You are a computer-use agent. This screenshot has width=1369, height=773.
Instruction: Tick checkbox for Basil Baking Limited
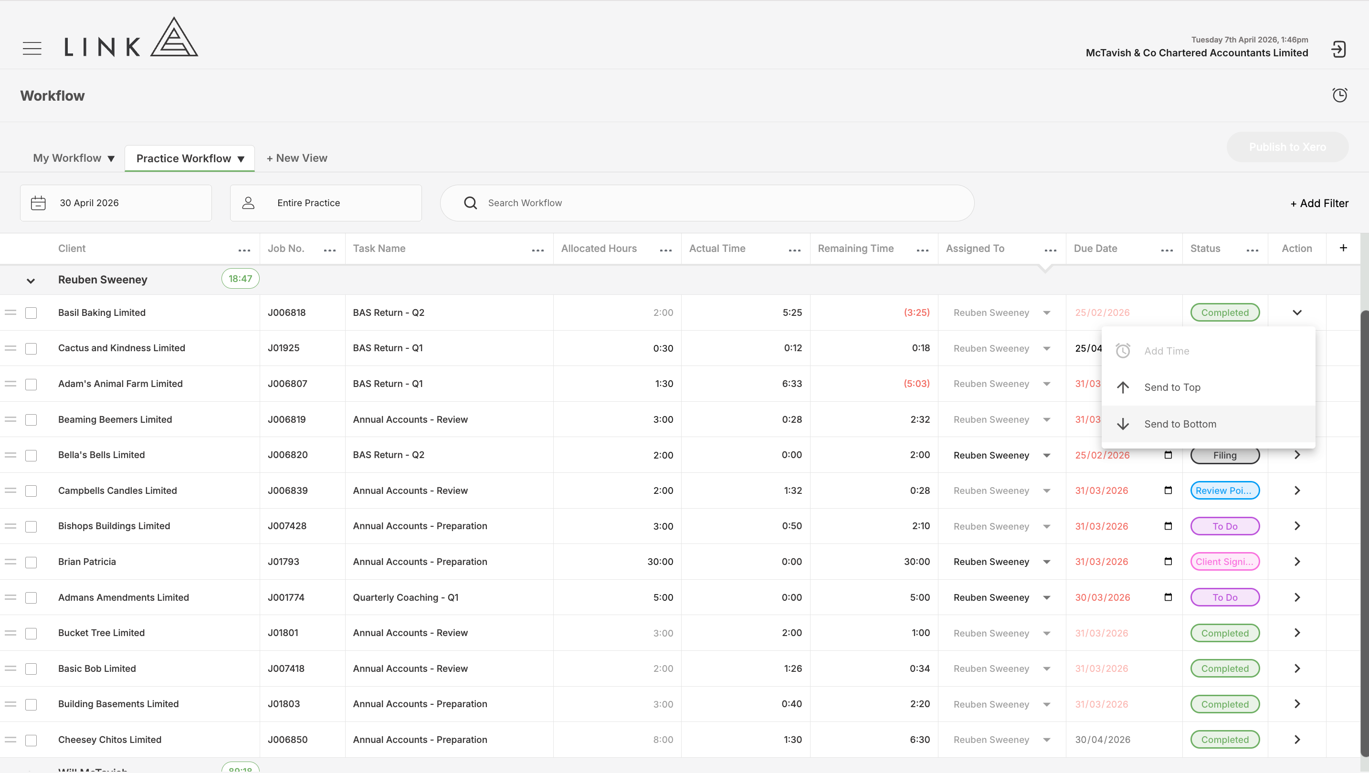click(32, 313)
